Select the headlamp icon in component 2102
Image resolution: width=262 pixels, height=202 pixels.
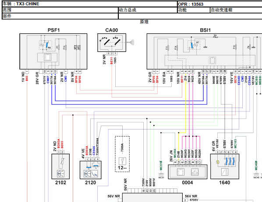[x=60, y=174]
